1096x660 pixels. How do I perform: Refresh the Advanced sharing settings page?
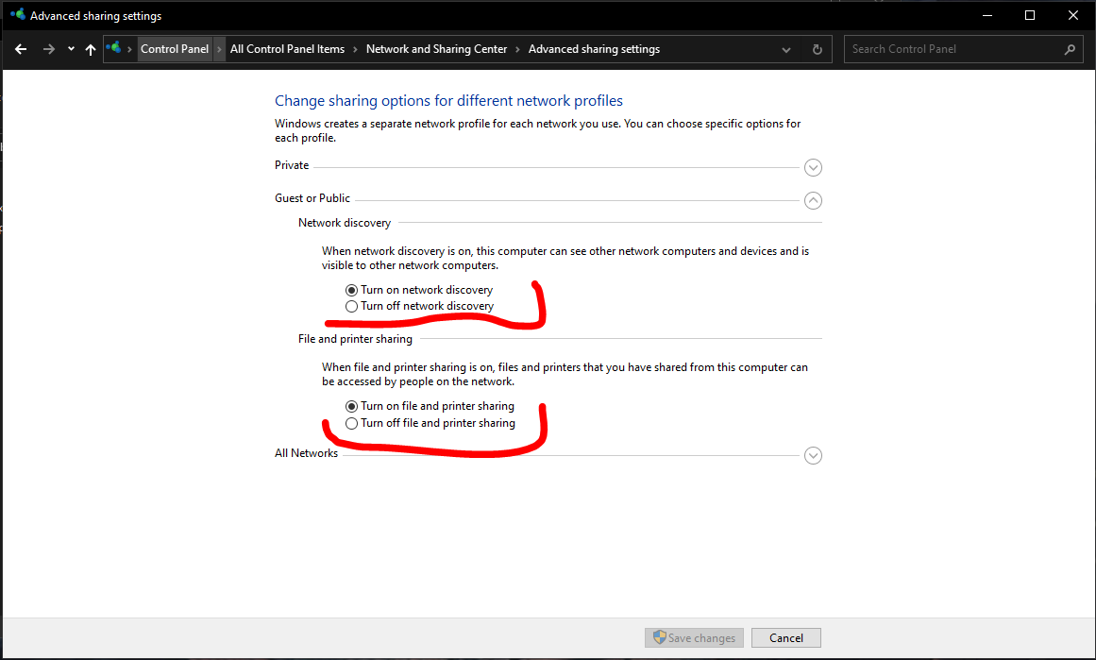coord(818,49)
